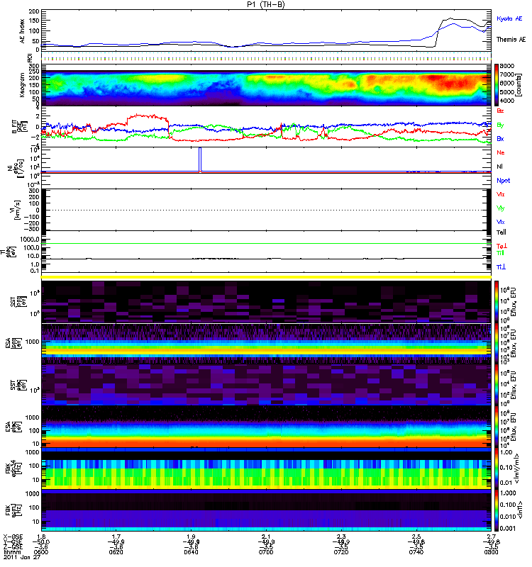Screen dimensions: 532x567
Task: Select the green By legend entry
Action: [x=501, y=125]
